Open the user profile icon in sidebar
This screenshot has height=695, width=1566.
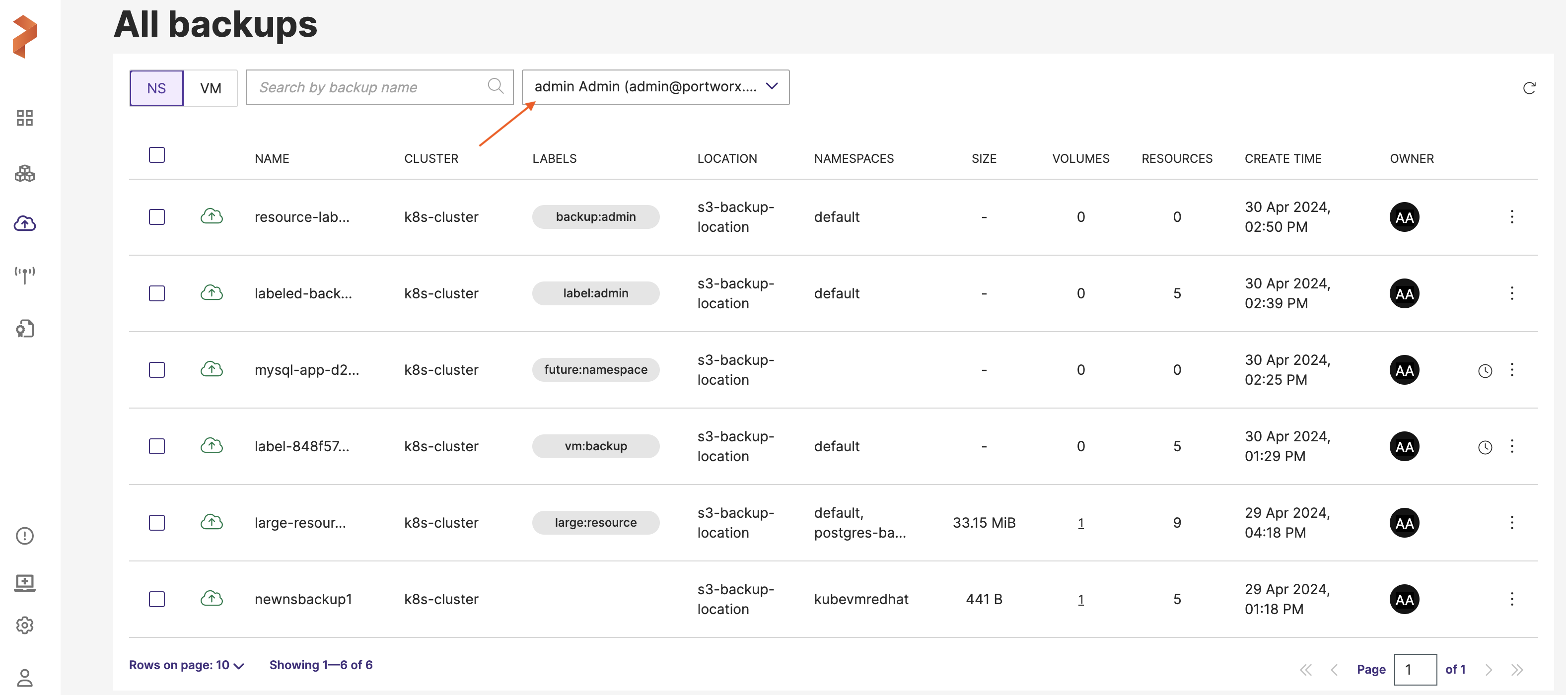pos(24,677)
